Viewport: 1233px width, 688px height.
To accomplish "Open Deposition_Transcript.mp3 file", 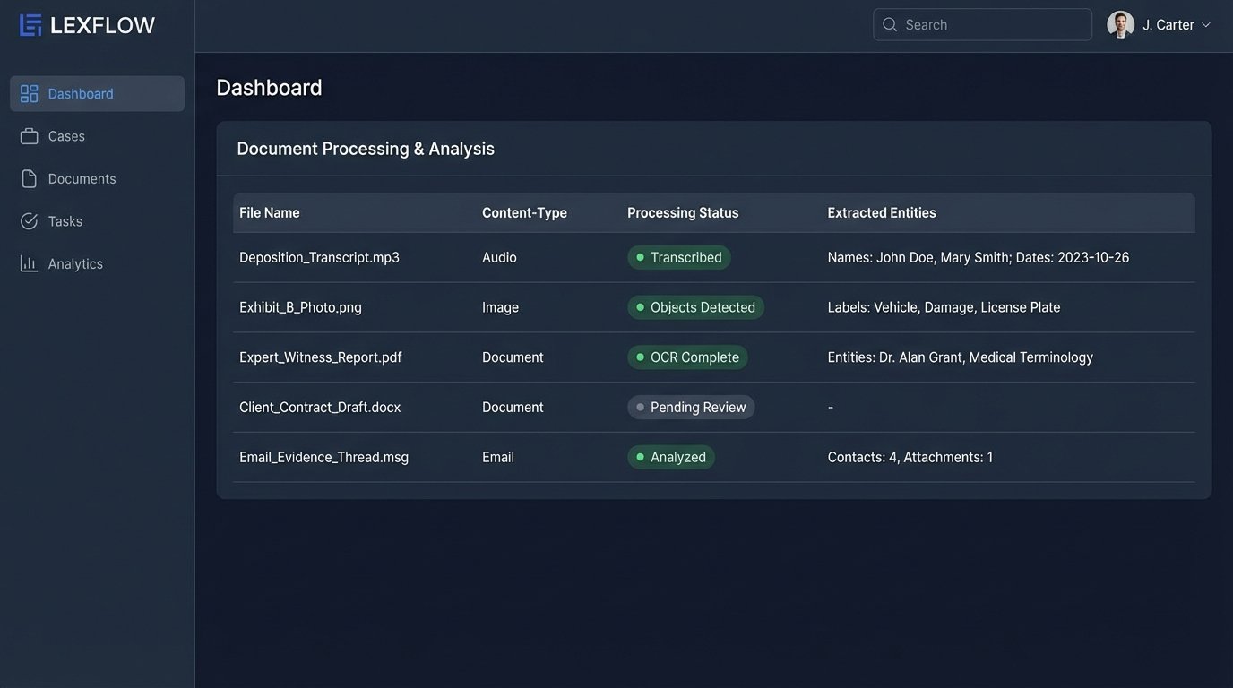I will (319, 258).
